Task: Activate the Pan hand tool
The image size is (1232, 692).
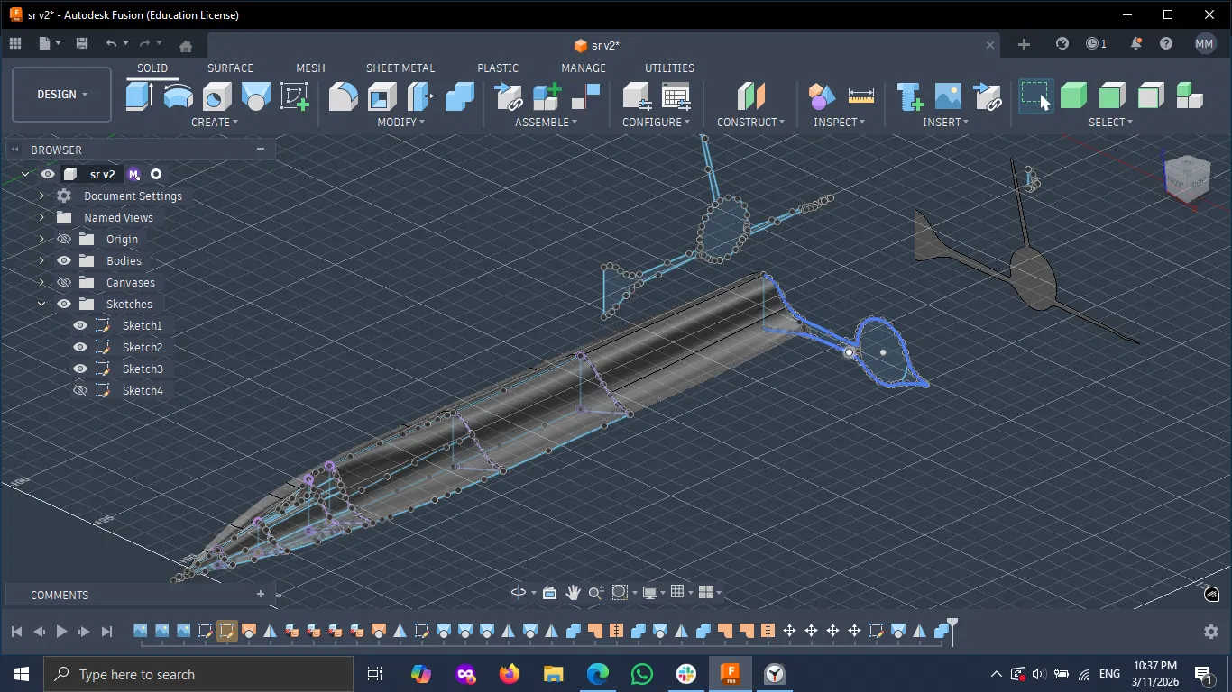Action: (x=573, y=592)
